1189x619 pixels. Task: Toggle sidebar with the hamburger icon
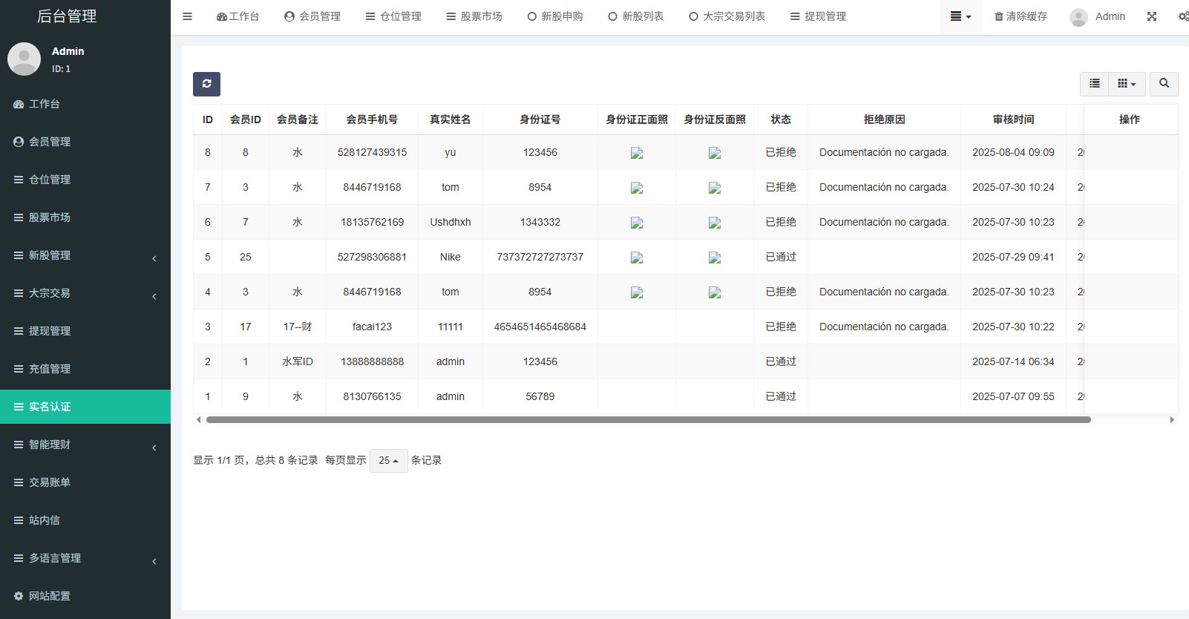[187, 16]
